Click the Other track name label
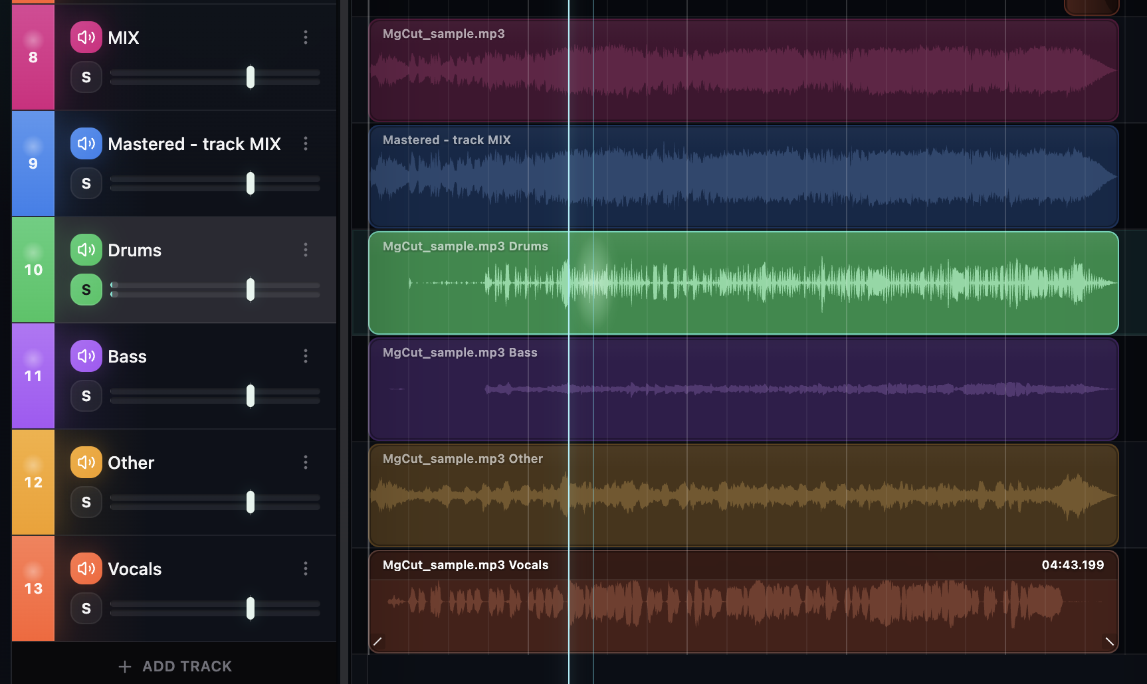This screenshot has height=684, width=1147. tap(131, 463)
